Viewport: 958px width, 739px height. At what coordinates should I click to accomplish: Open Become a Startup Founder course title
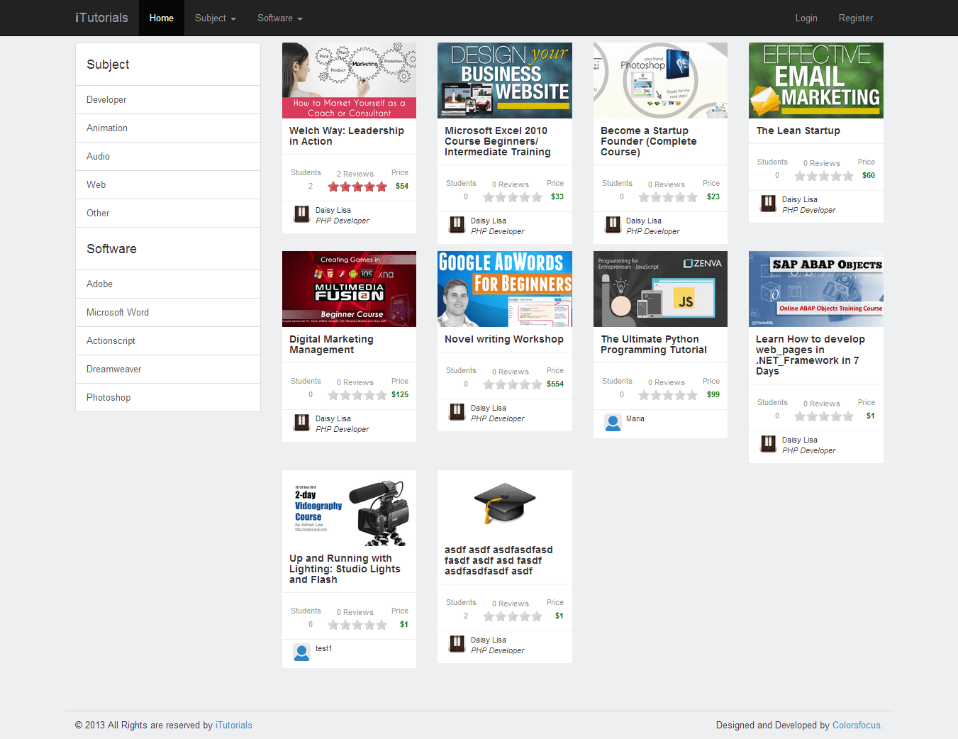(x=649, y=141)
